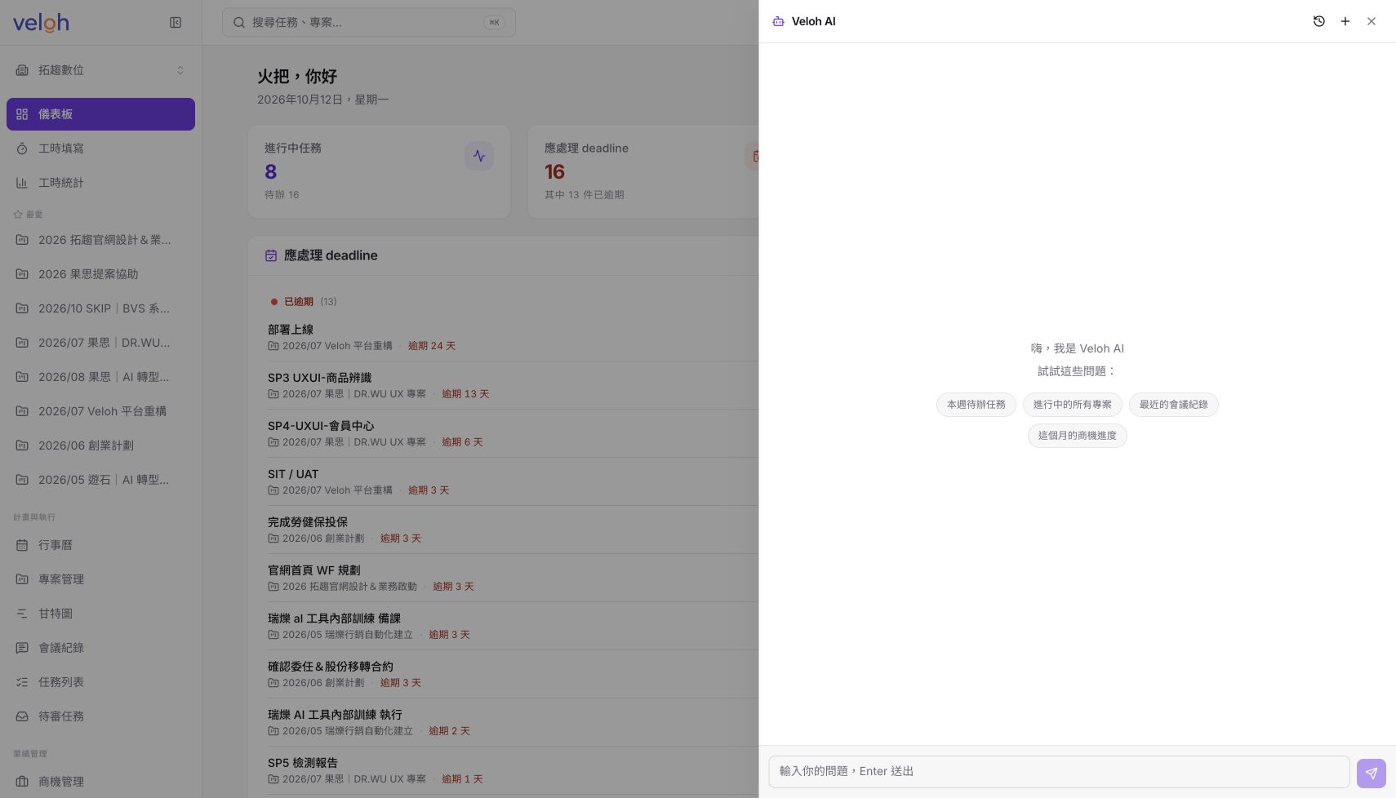Screen dimensions: 1396x798
Task: Open 待審任務 inbox icon
Action: click(x=22, y=716)
